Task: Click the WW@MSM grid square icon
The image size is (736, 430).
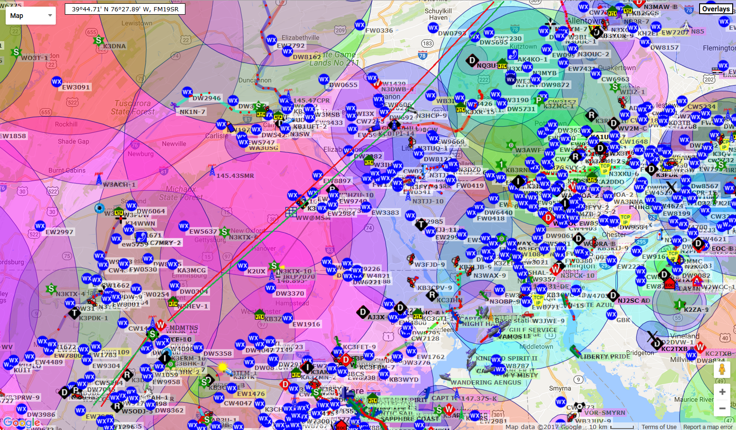Action: [291, 211]
